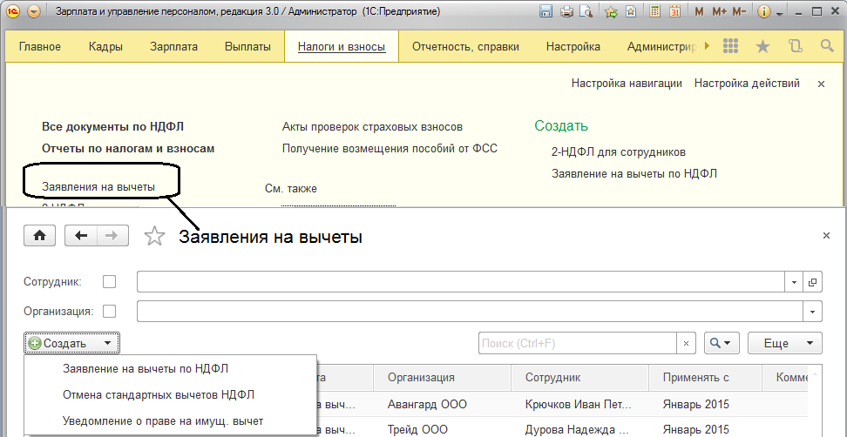Open favorites star in section panel
Screen dimensions: 847x437
click(x=762, y=46)
